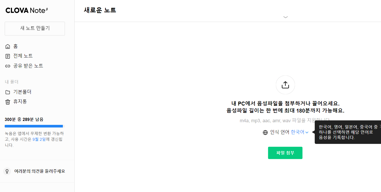Click the 새로운 노트 title field
The height and width of the screenshot is (192, 381).
(x=100, y=10)
